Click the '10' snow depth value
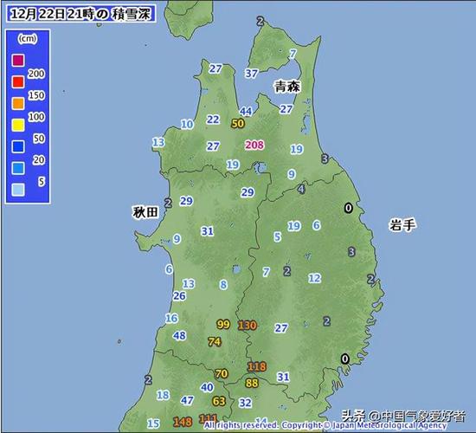Viewport: 476px width, 433px height. click(187, 124)
